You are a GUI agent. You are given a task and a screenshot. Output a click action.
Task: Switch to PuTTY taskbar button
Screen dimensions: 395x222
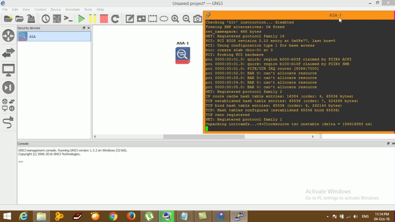tap(239, 216)
